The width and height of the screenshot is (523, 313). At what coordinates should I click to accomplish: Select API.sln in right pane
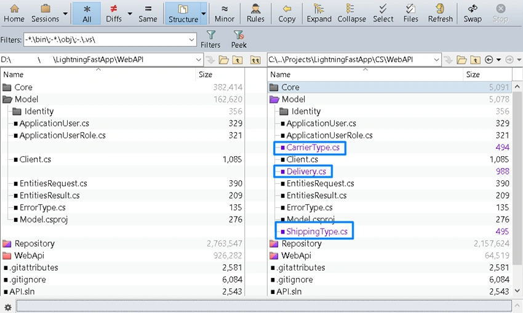click(x=389, y=291)
